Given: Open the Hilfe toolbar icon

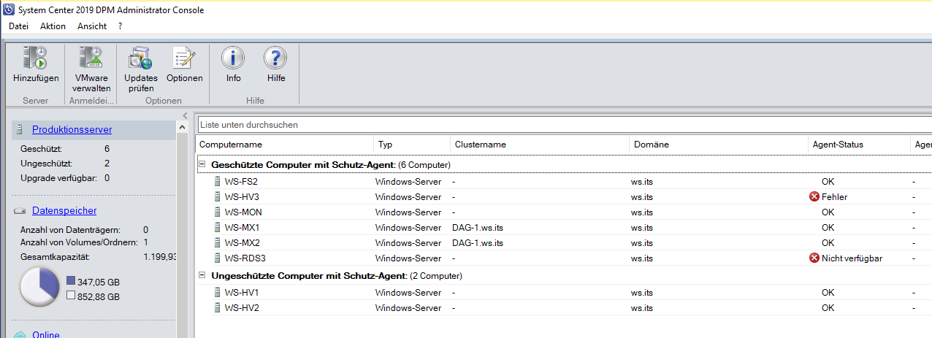Looking at the screenshot, I should pos(275,58).
